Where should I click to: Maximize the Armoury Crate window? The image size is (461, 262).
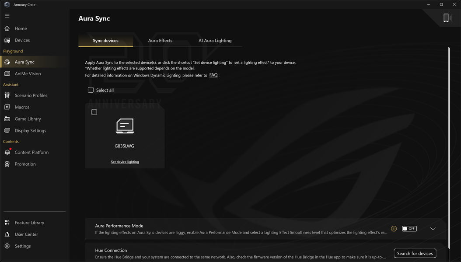pyautogui.click(x=441, y=4)
